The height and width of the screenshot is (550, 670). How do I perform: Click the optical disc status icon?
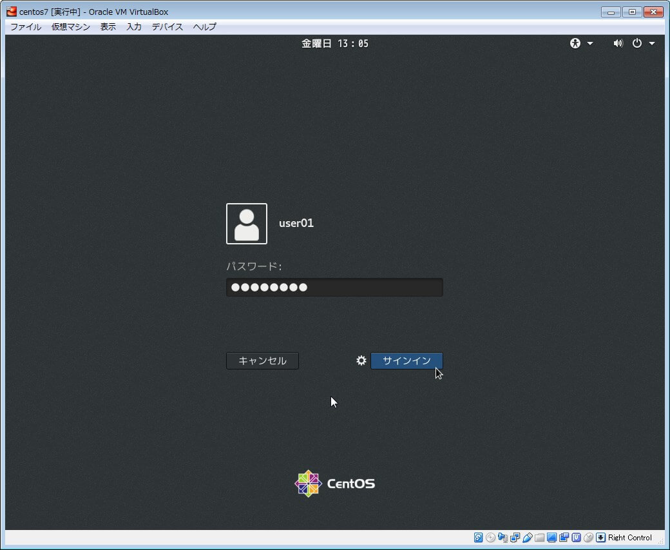coord(491,538)
